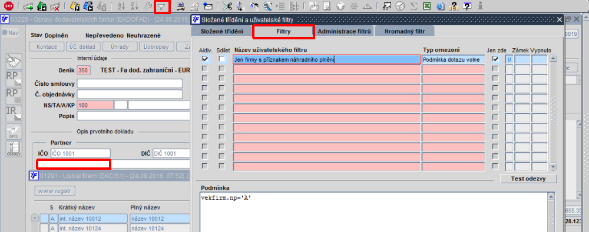This screenshot has width=589, height=232.
Task: Click the binoculars chart icon
Action: [388, 6]
